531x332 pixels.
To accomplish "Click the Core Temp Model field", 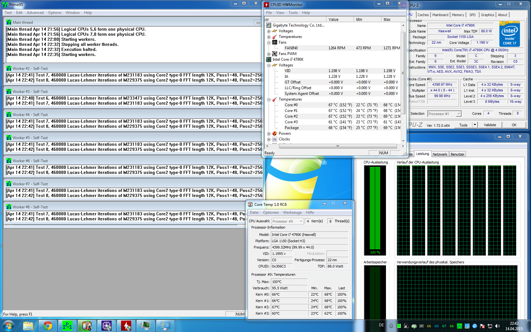I will (x=310, y=235).
